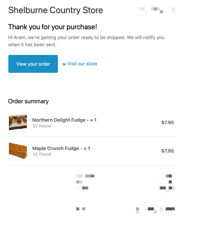The image size is (197, 226).
Task: Click the blurred total label at bottom
Action: pos(80,209)
